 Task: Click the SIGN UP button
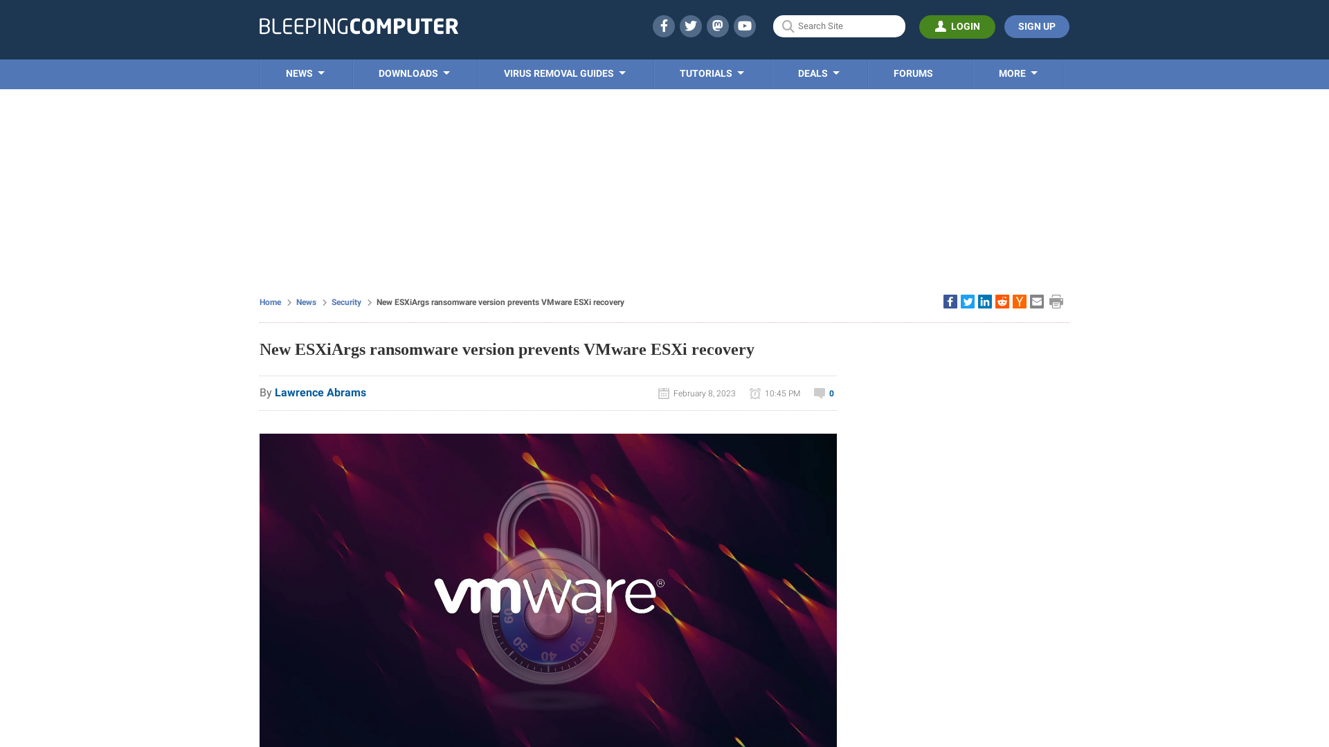click(x=1036, y=26)
